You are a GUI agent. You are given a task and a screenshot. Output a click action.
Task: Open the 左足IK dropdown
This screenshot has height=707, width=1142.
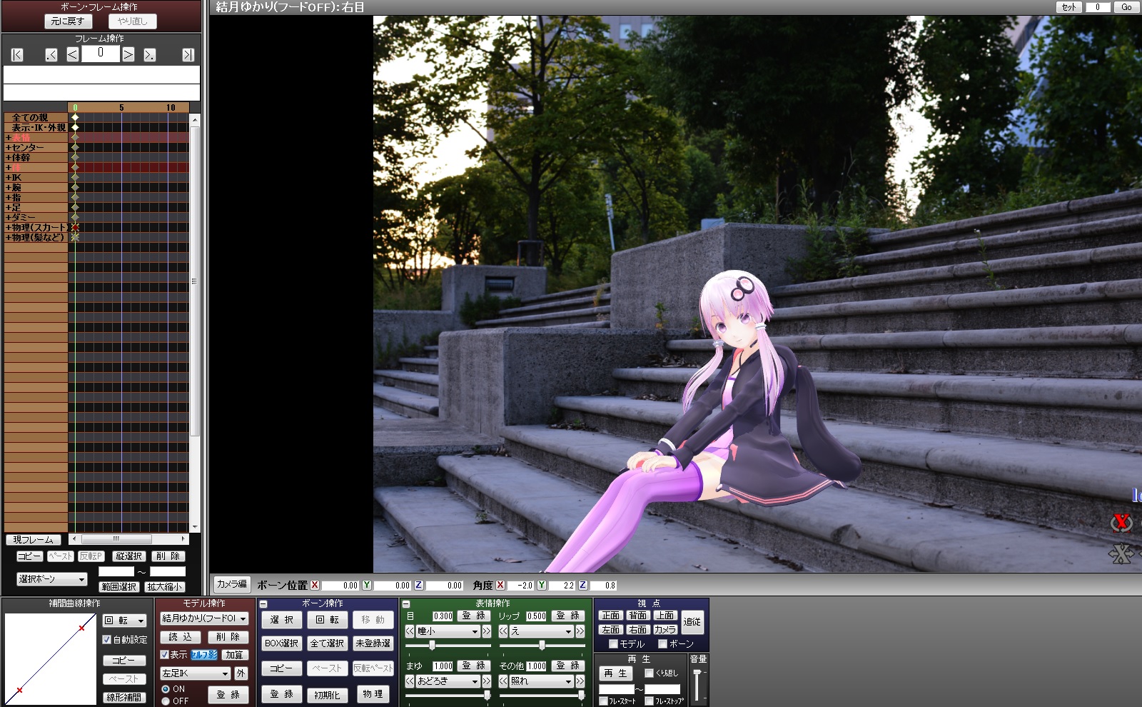coord(195,673)
